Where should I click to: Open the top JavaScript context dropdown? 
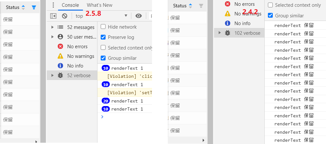pos(101,16)
